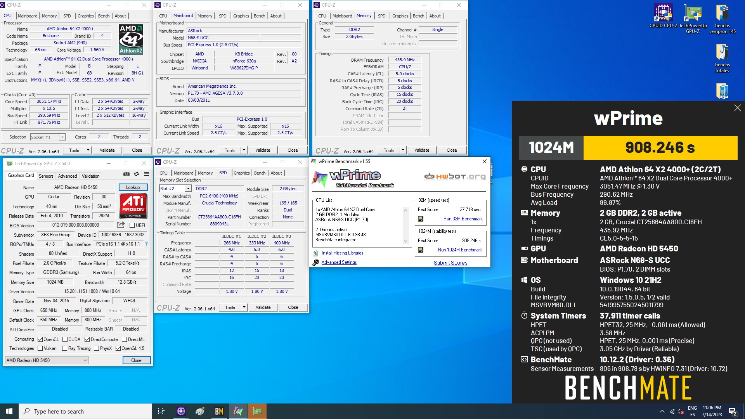Switch to Bench tab in CPU-Z CPU window
Image resolution: width=745 pixels, height=419 pixels.
(104, 16)
